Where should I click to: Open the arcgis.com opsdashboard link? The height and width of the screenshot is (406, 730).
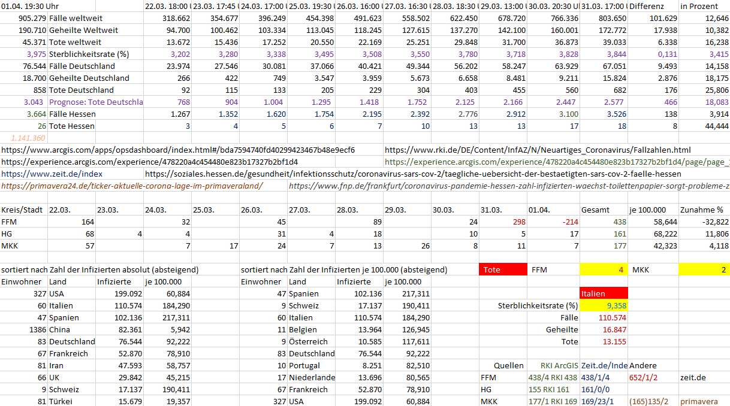coord(178,150)
